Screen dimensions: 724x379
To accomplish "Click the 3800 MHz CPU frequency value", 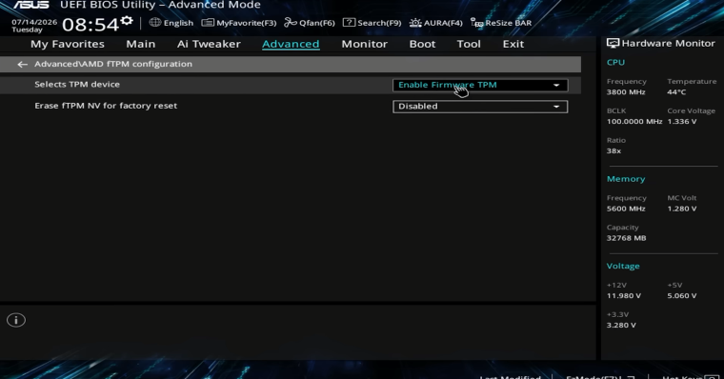I will tap(626, 91).
